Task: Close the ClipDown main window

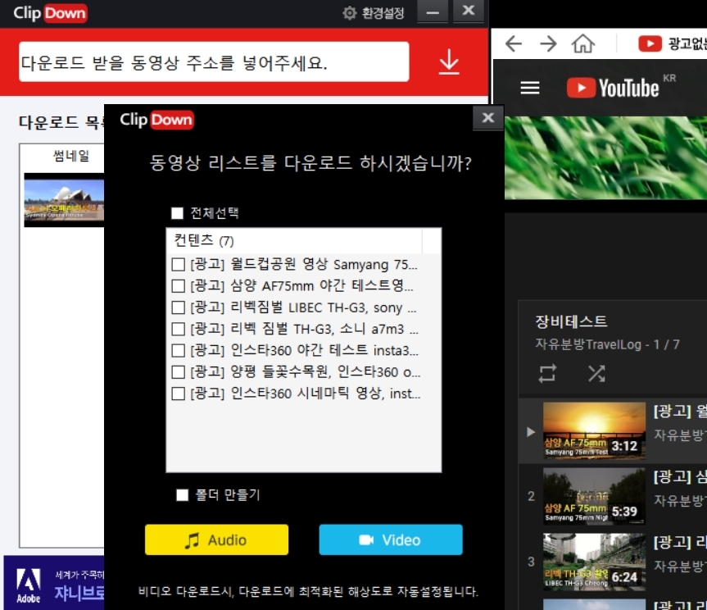Action: click(x=469, y=11)
